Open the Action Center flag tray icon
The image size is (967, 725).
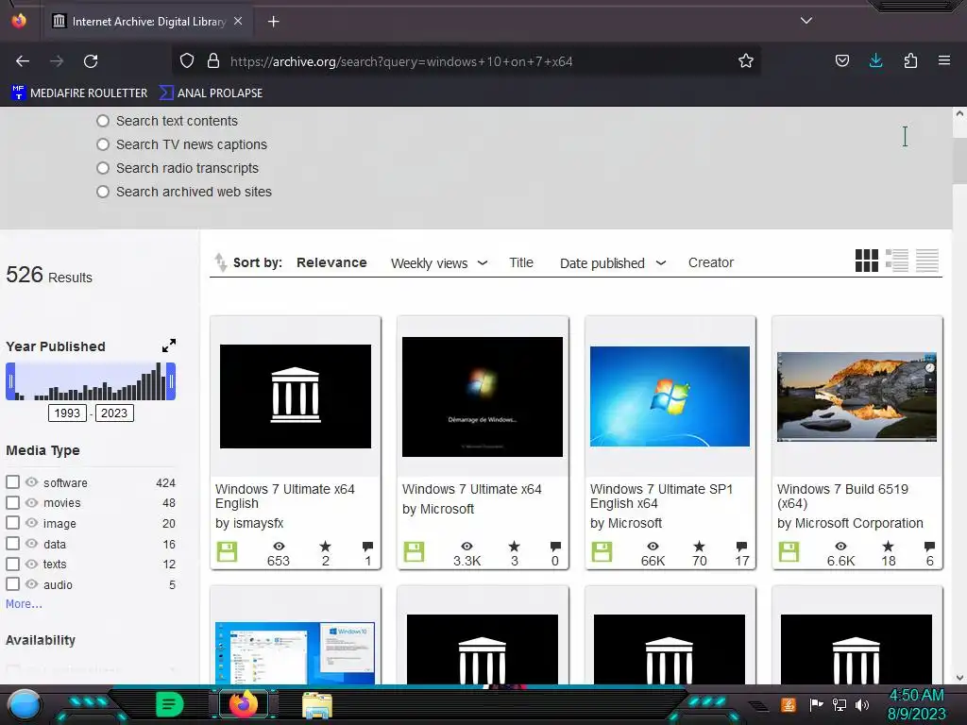point(816,704)
